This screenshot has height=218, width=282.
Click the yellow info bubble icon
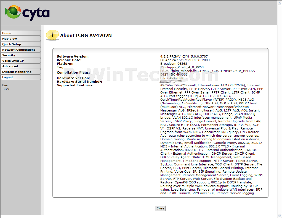52,35
